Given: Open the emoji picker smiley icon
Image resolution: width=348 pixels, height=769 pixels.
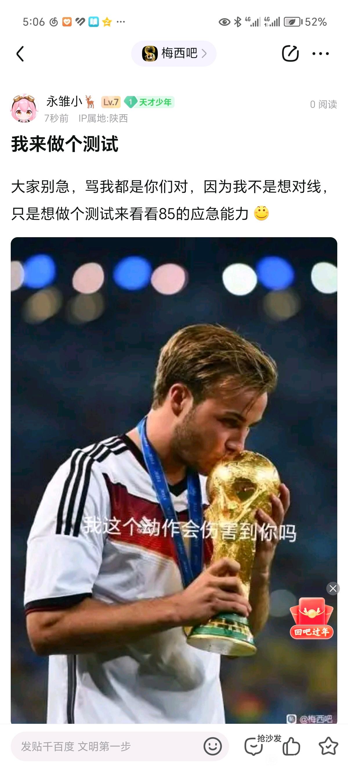Looking at the screenshot, I should pyautogui.click(x=213, y=746).
